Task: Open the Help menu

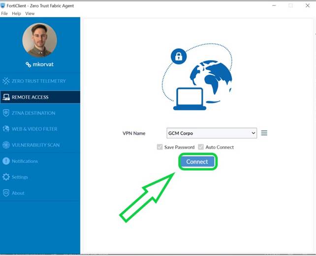Action: (16, 13)
